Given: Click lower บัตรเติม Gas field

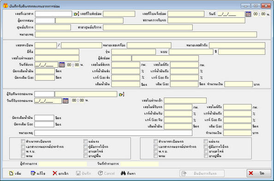Looking at the screenshot, I should (x=44, y=124).
